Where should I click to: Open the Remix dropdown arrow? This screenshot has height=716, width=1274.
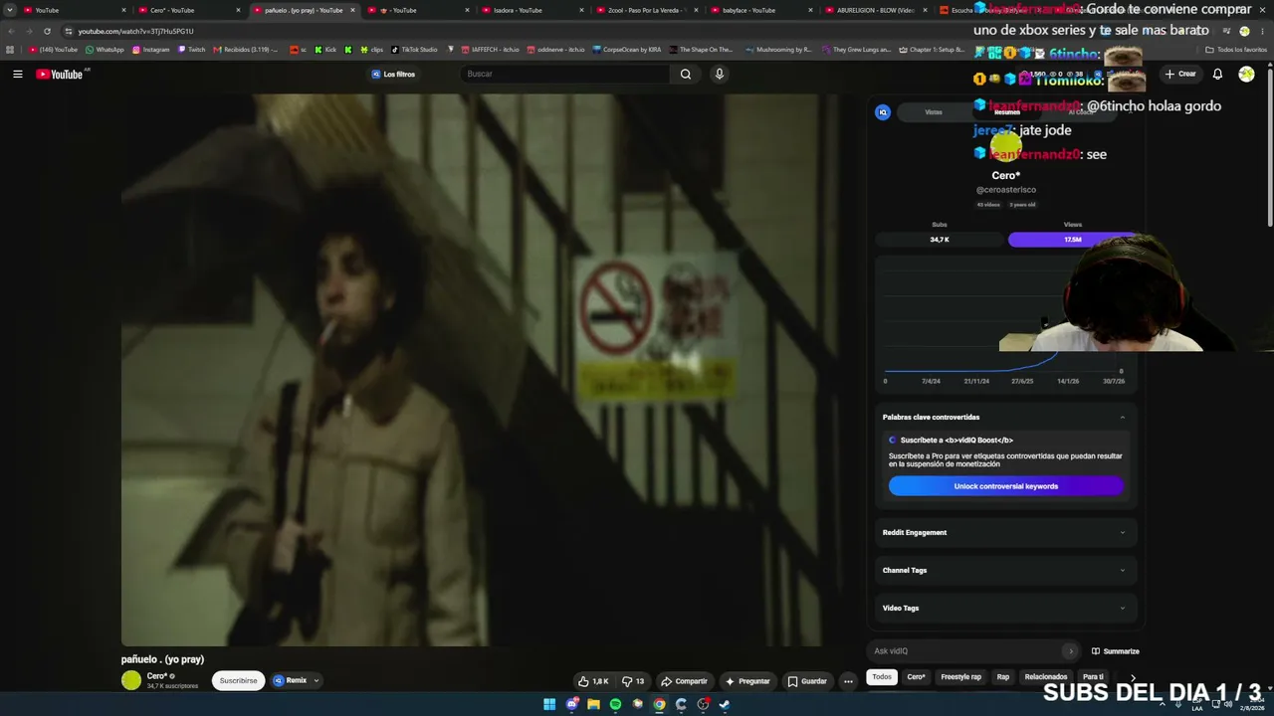316,681
